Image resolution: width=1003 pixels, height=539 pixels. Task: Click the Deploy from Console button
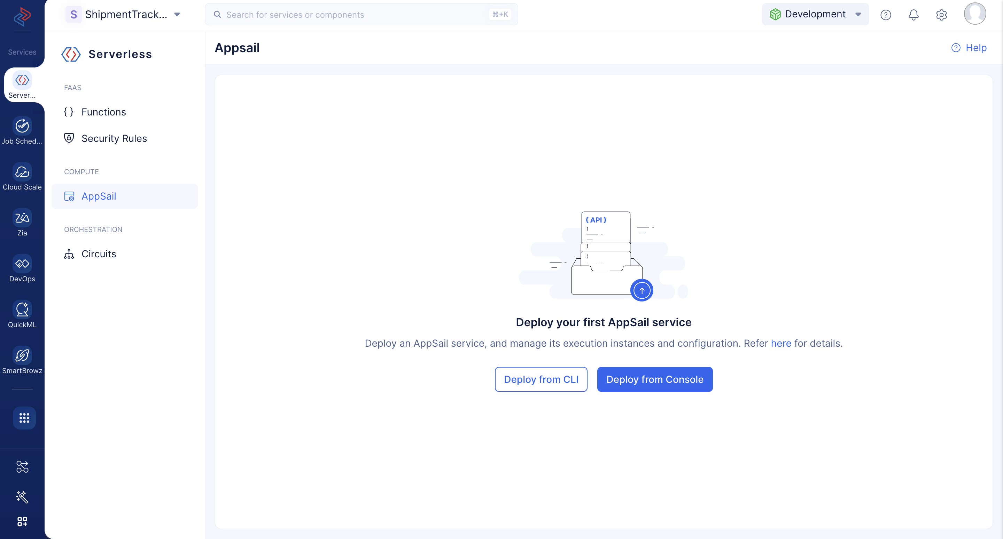point(654,379)
